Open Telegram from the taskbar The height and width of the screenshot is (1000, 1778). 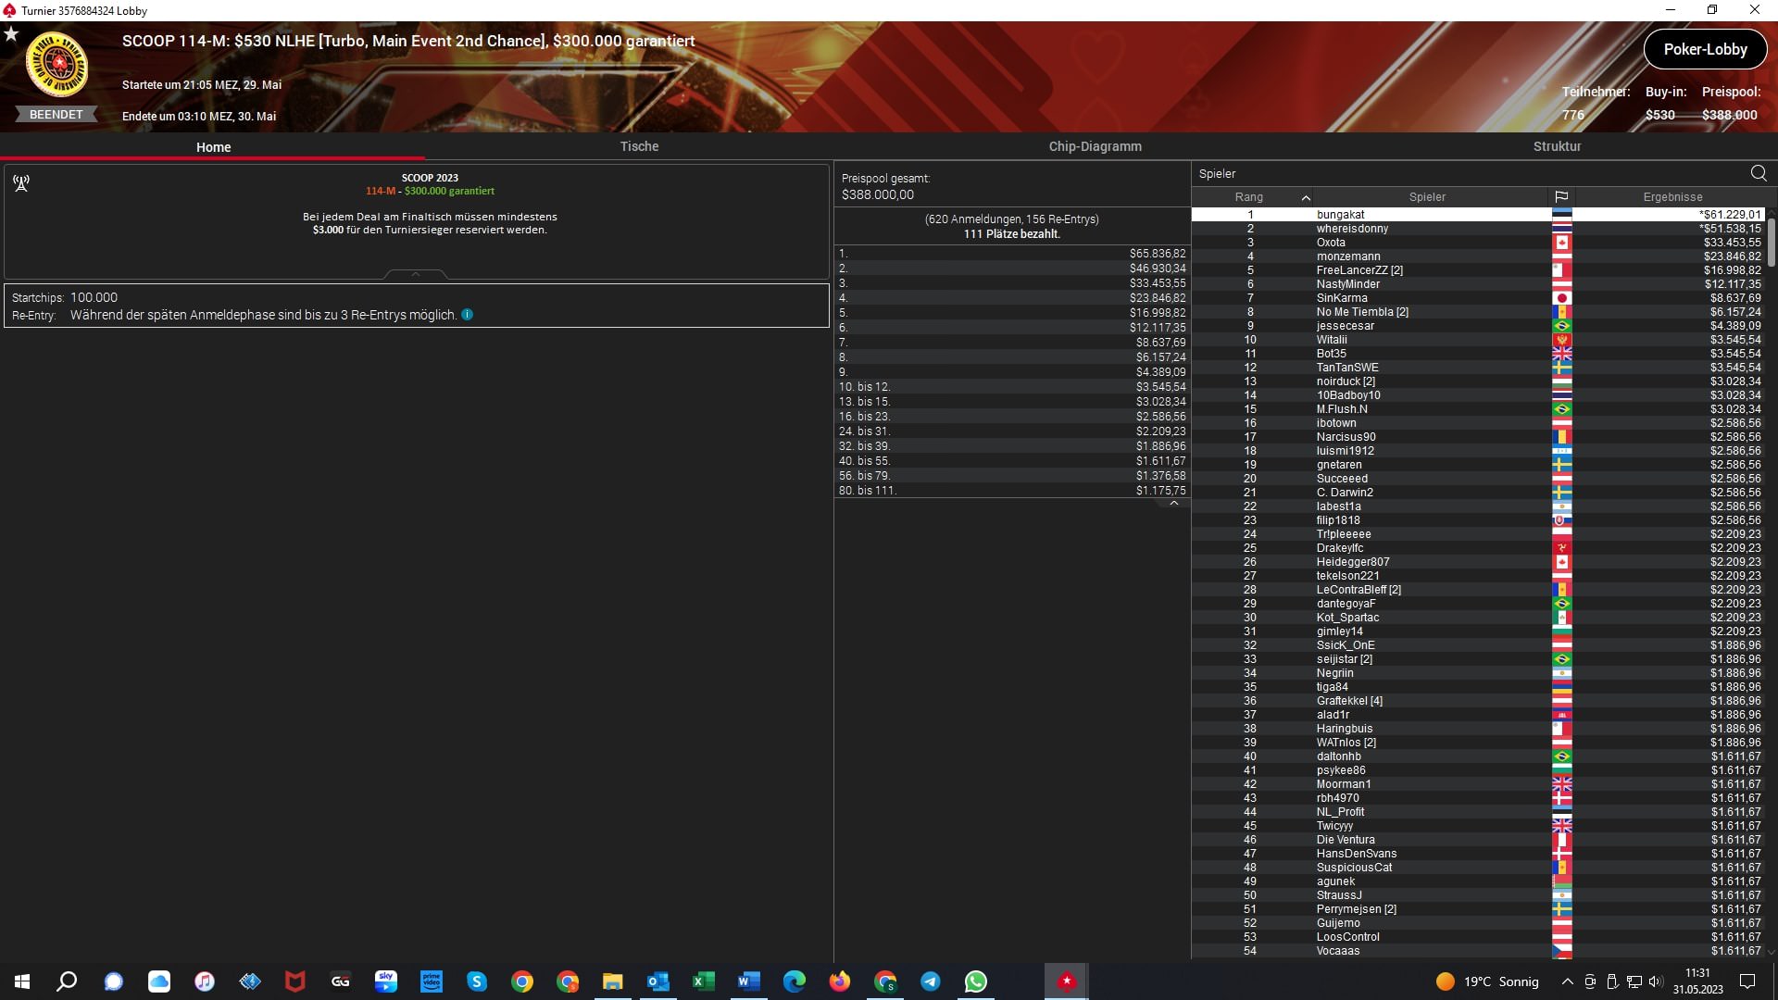click(x=931, y=981)
